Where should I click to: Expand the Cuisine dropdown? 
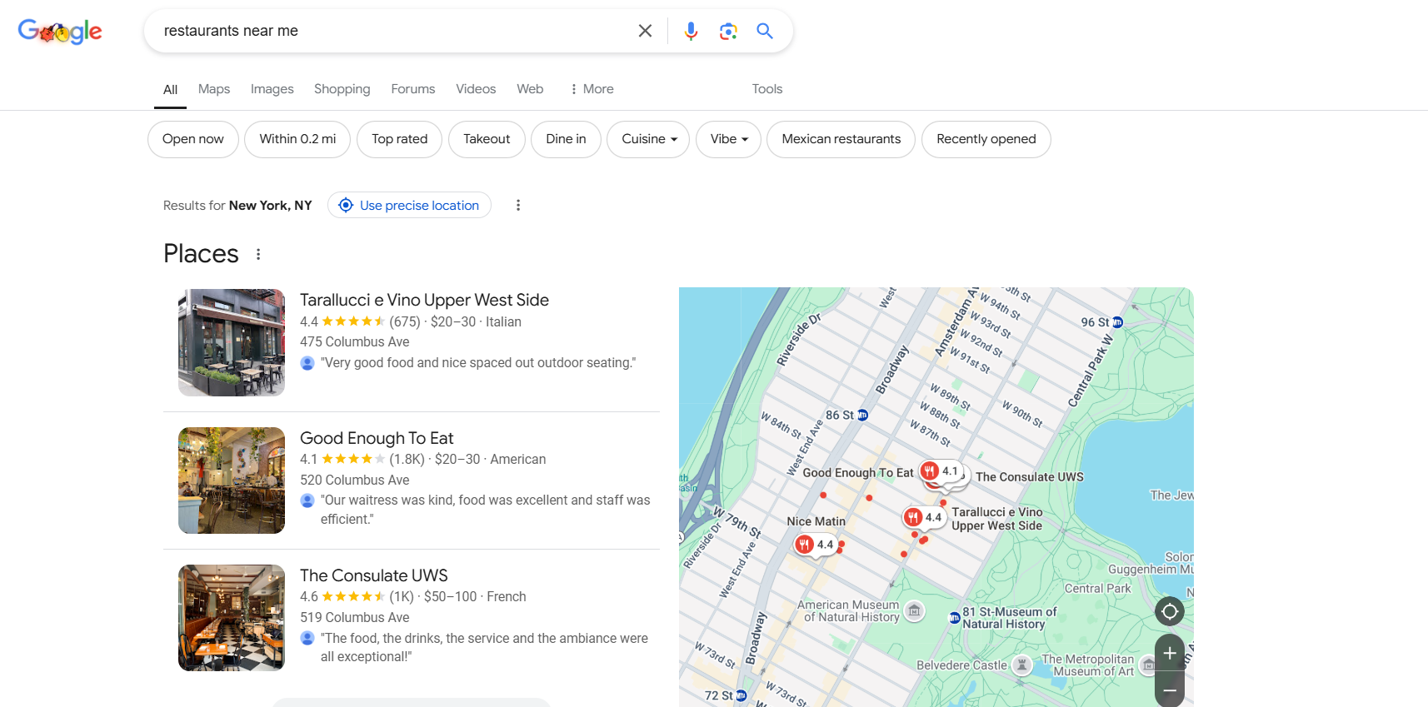pos(648,139)
